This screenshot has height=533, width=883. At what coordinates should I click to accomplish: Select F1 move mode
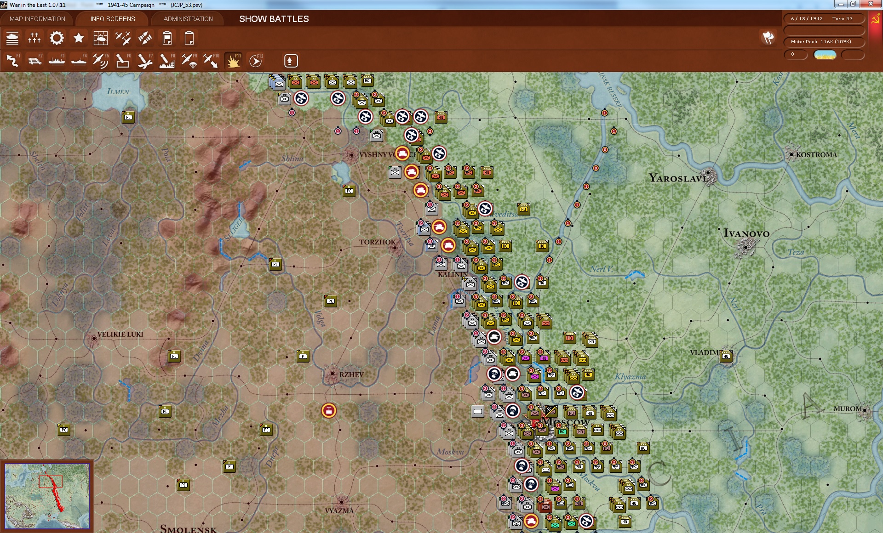click(x=12, y=61)
